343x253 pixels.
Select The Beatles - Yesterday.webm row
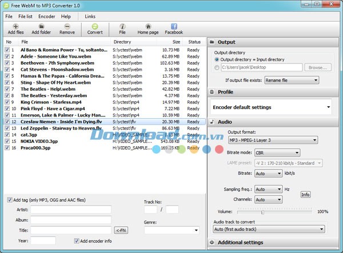[x=105, y=95]
